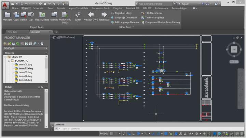
Task: Open the annotation scale 1:1 dropdown
Action: click(191, 134)
